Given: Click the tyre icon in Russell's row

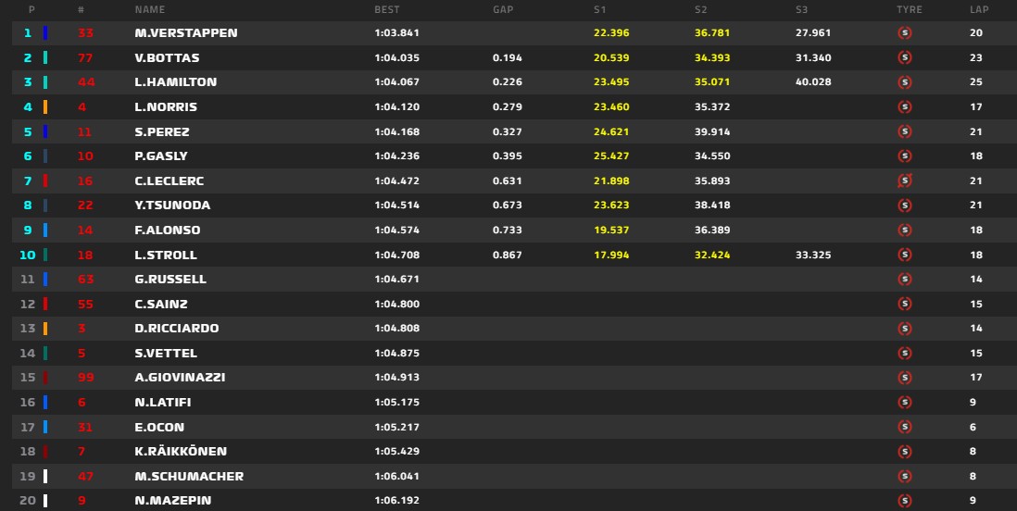Looking at the screenshot, I should (905, 280).
